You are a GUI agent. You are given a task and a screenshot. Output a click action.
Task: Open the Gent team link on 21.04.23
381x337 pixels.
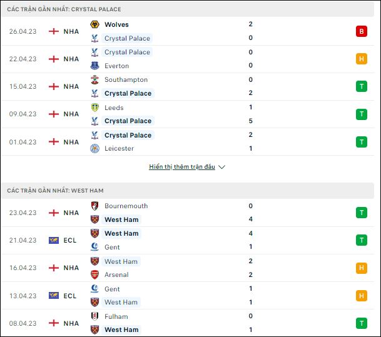[x=112, y=247]
